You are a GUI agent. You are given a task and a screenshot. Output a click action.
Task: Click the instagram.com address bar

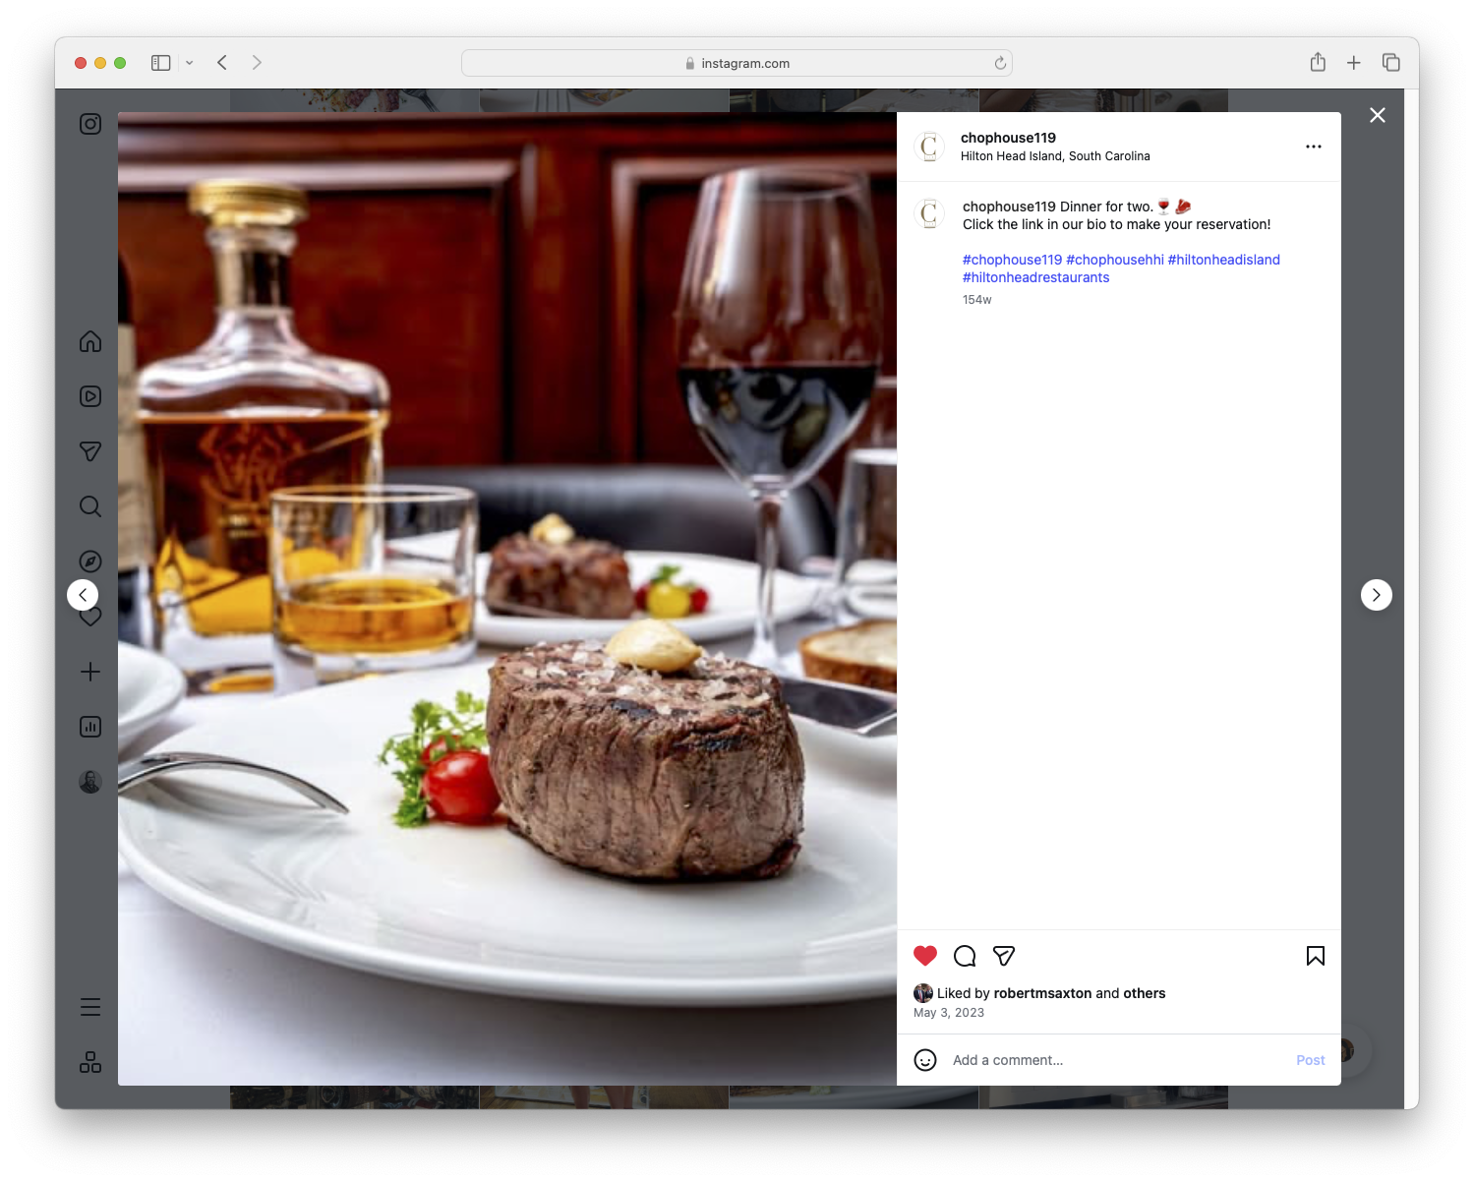pyautogui.click(x=737, y=63)
